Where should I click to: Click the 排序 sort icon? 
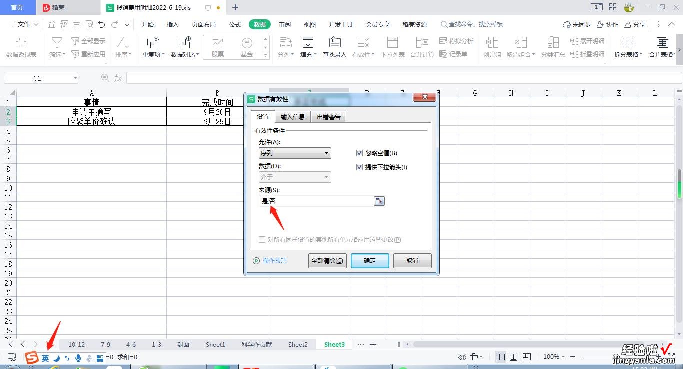[123, 43]
